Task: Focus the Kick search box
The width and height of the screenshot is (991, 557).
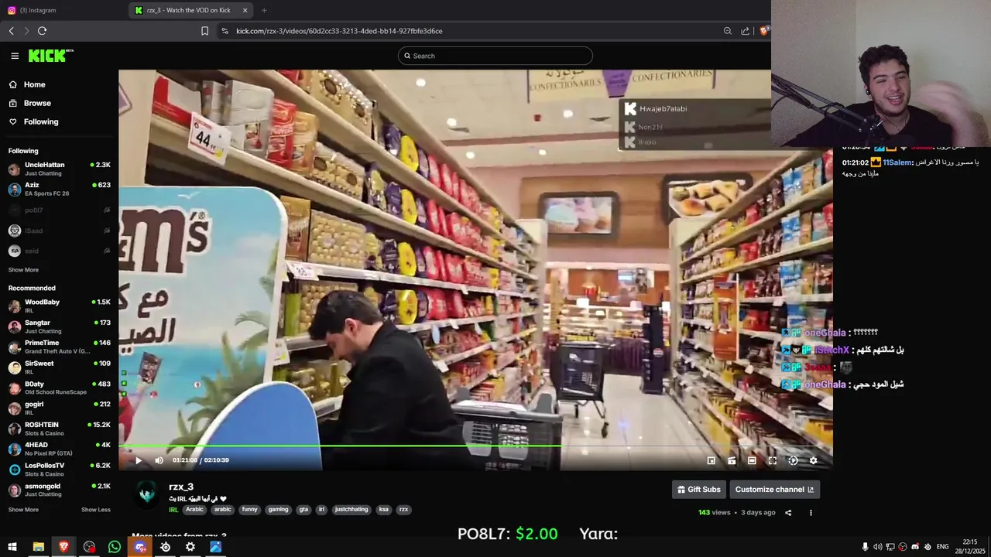Action: point(495,56)
